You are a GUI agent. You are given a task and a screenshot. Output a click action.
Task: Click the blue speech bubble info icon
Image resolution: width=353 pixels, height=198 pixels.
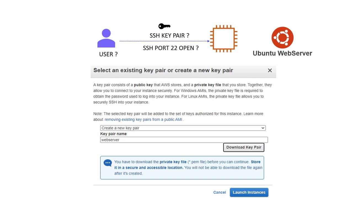[108, 163]
